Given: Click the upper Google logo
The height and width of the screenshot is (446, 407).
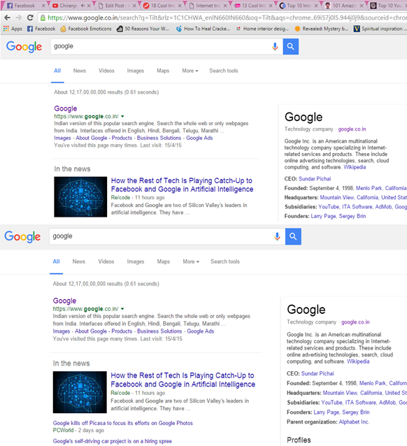Looking at the screenshot, I should pyautogui.click(x=24, y=47).
